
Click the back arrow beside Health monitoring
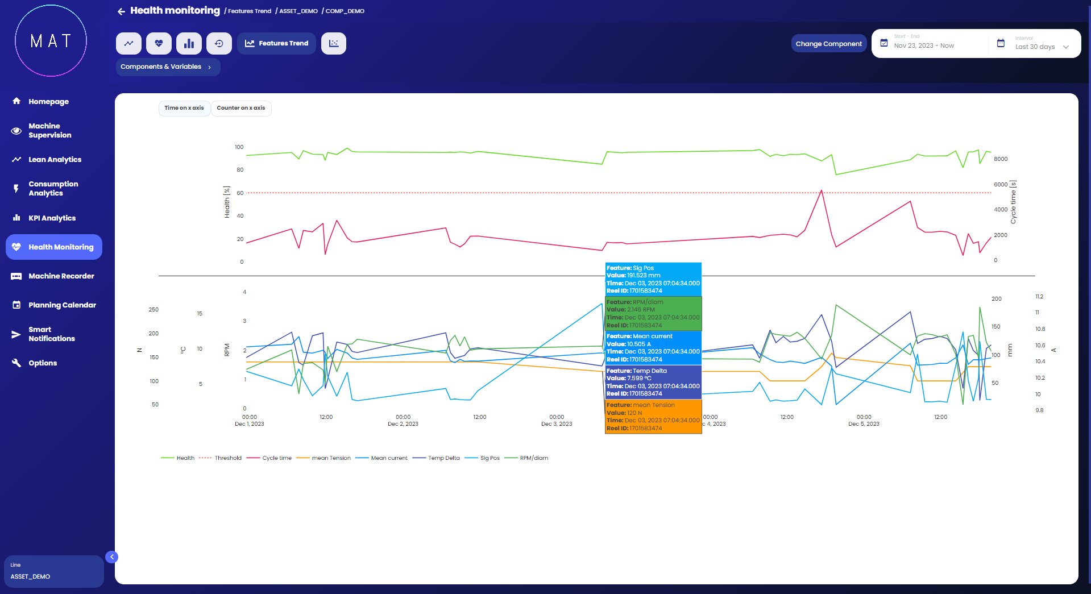pyautogui.click(x=121, y=11)
